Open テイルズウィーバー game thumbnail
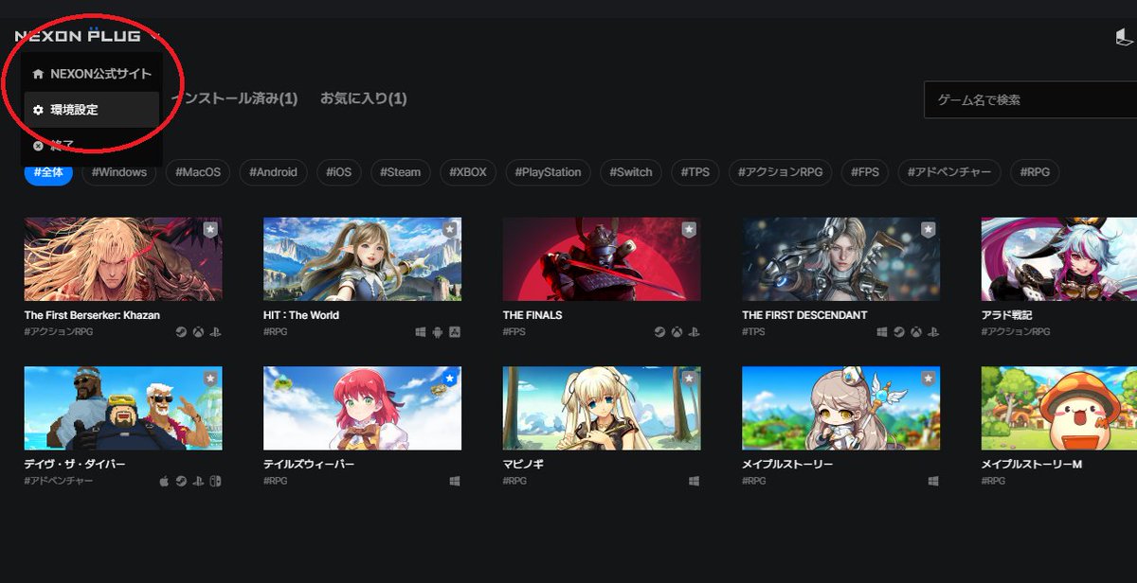Screen dimensions: 1137x583 pyautogui.click(x=363, y=408)
